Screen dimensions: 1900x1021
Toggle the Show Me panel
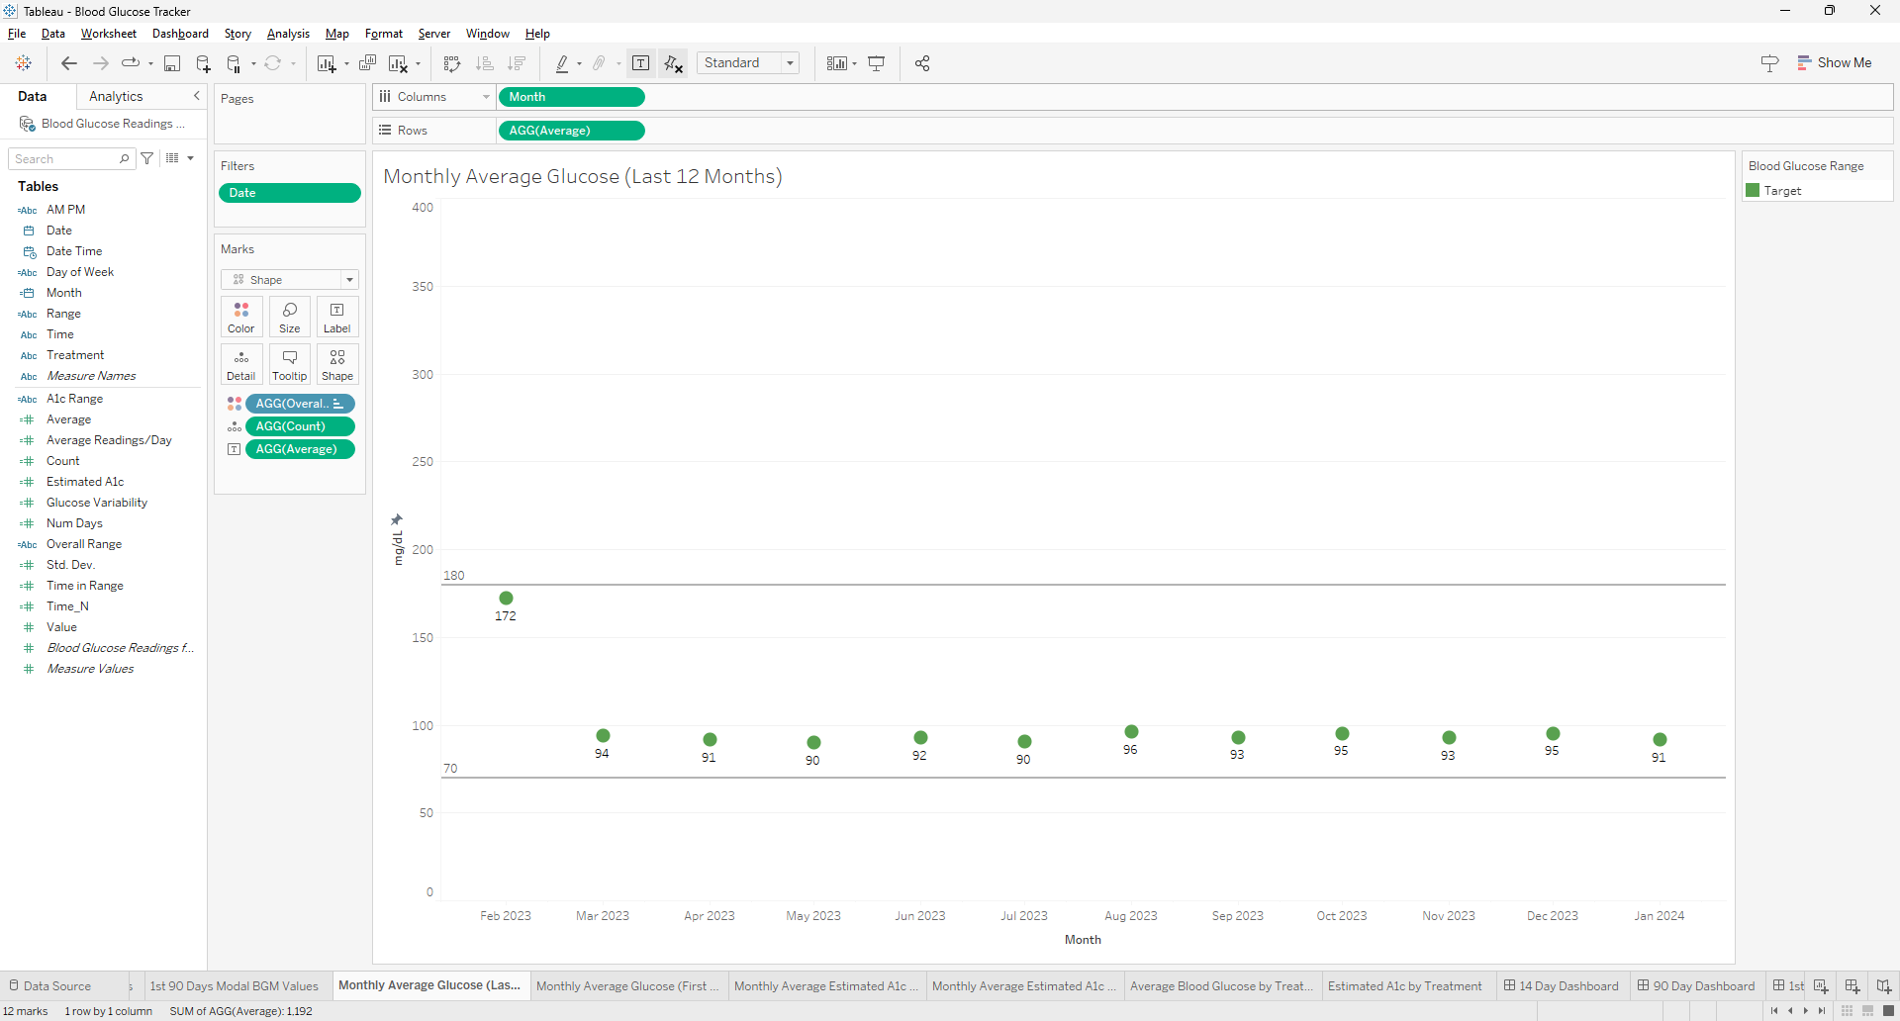pos(1834,62)
